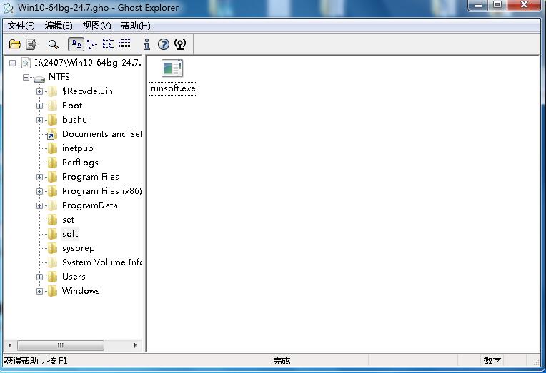Screen dimensions: 546x373
Task: Click the tree horizontal scrollbar thumb
Action: pyautogui.click(x=61, y=345)
